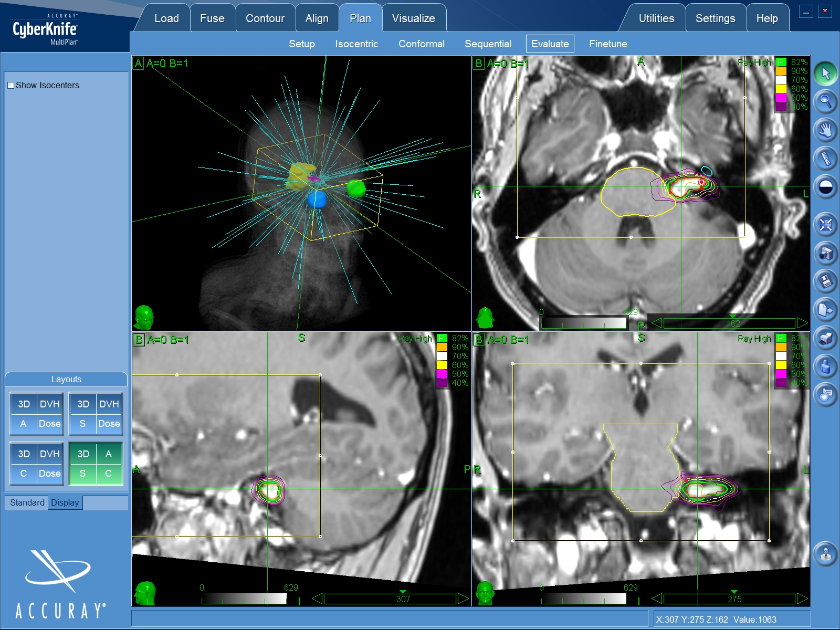Choose the ruler measurement tool
The image size is (840, 630).
pyautogui.click(x=825, y=158)
